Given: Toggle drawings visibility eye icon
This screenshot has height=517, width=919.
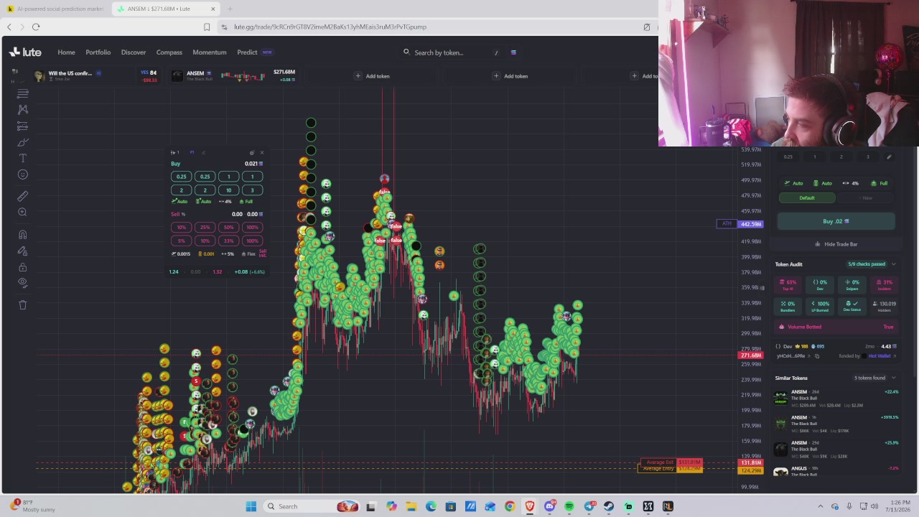Looking at the screenshot, I should (23, 283).
